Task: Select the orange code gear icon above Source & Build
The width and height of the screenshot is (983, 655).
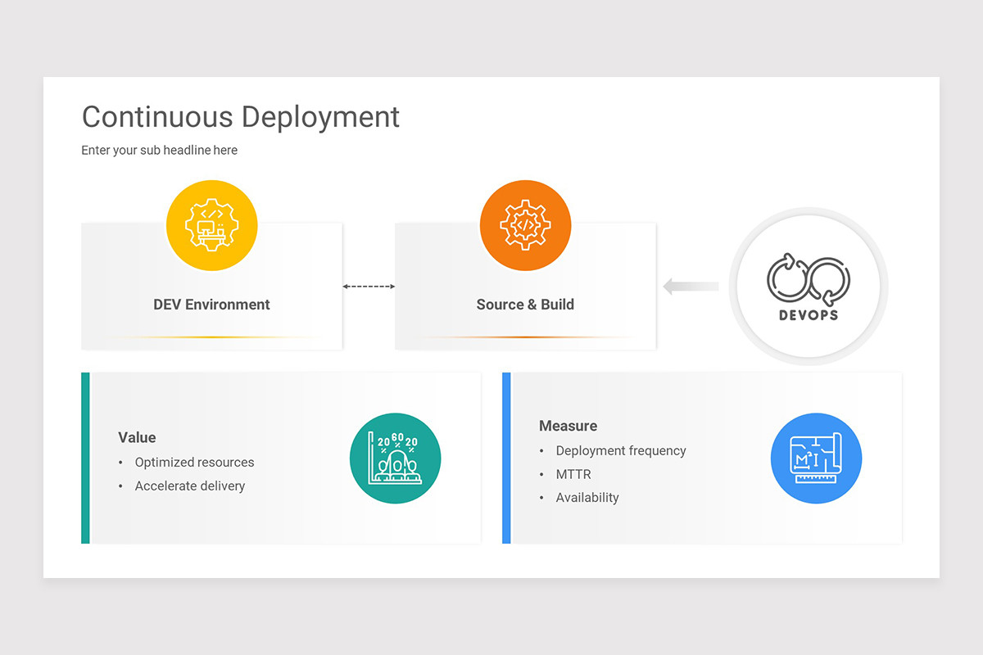Action: pos(525,224)
